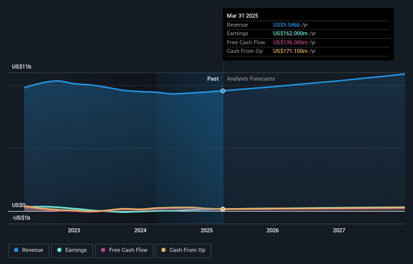
Task: Click the US$11b y-axis label
Action: [x=22, y=67]
